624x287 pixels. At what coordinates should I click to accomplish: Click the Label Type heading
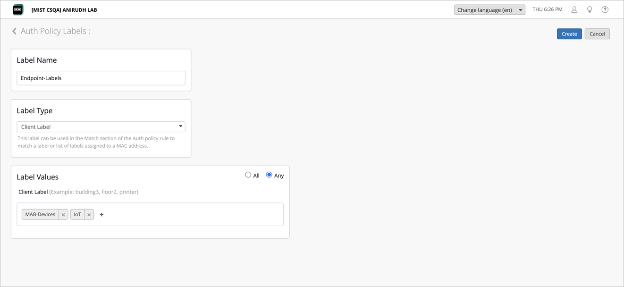coord(34,110)
